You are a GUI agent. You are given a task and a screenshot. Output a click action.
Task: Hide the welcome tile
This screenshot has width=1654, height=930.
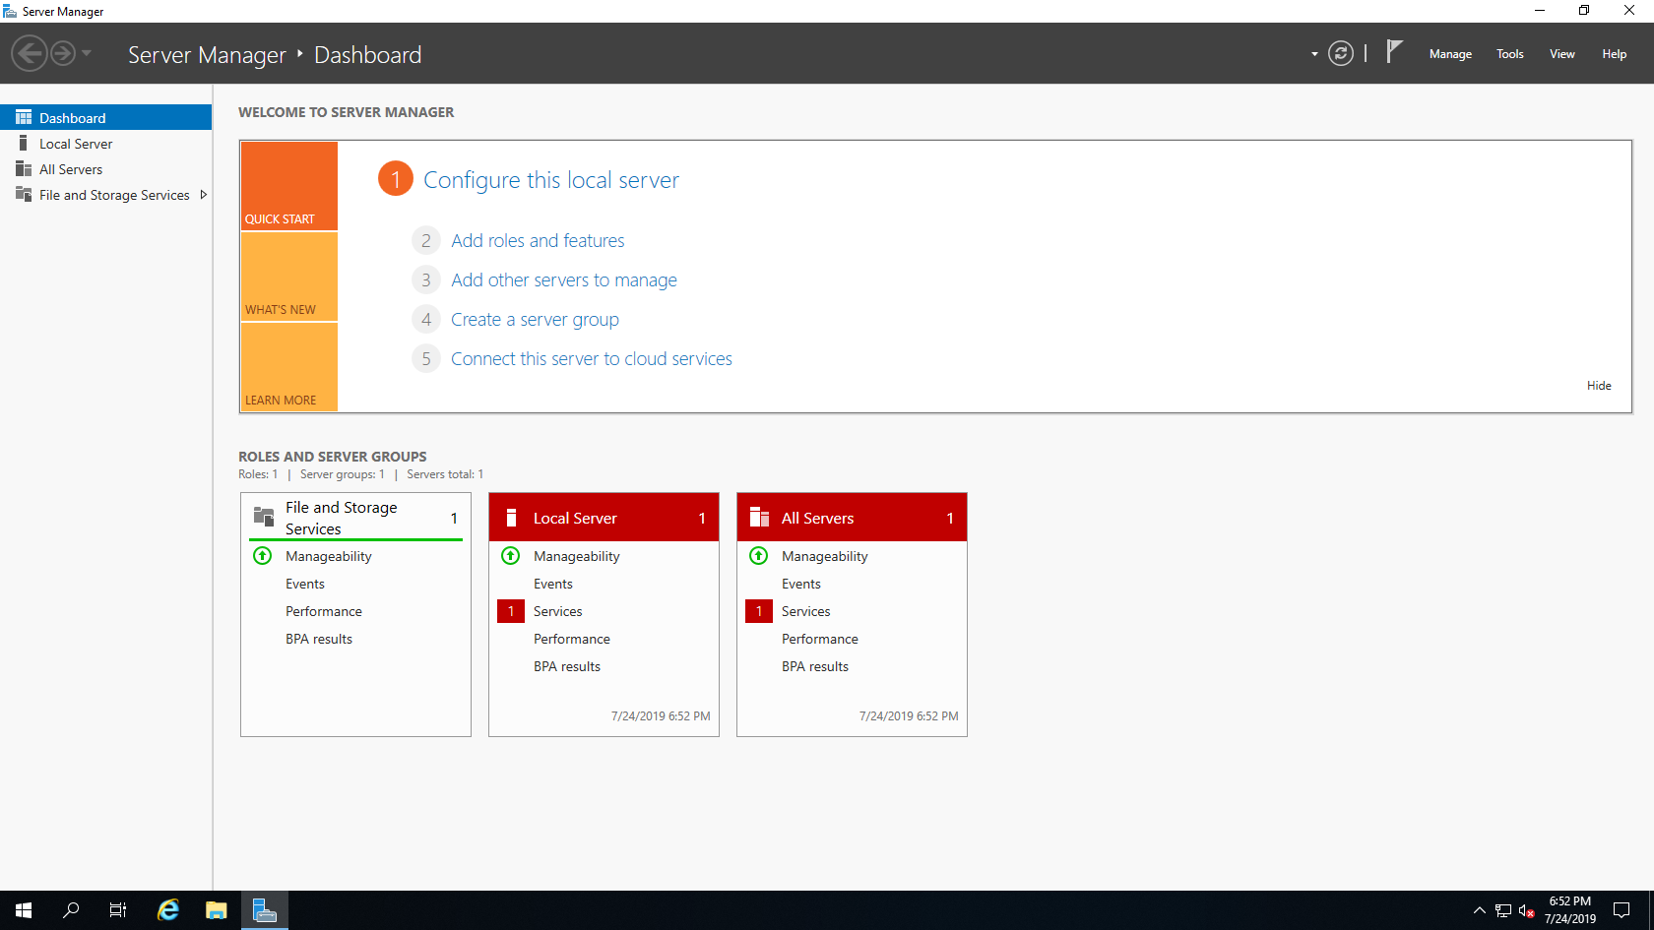click(x=1599, y=386)
